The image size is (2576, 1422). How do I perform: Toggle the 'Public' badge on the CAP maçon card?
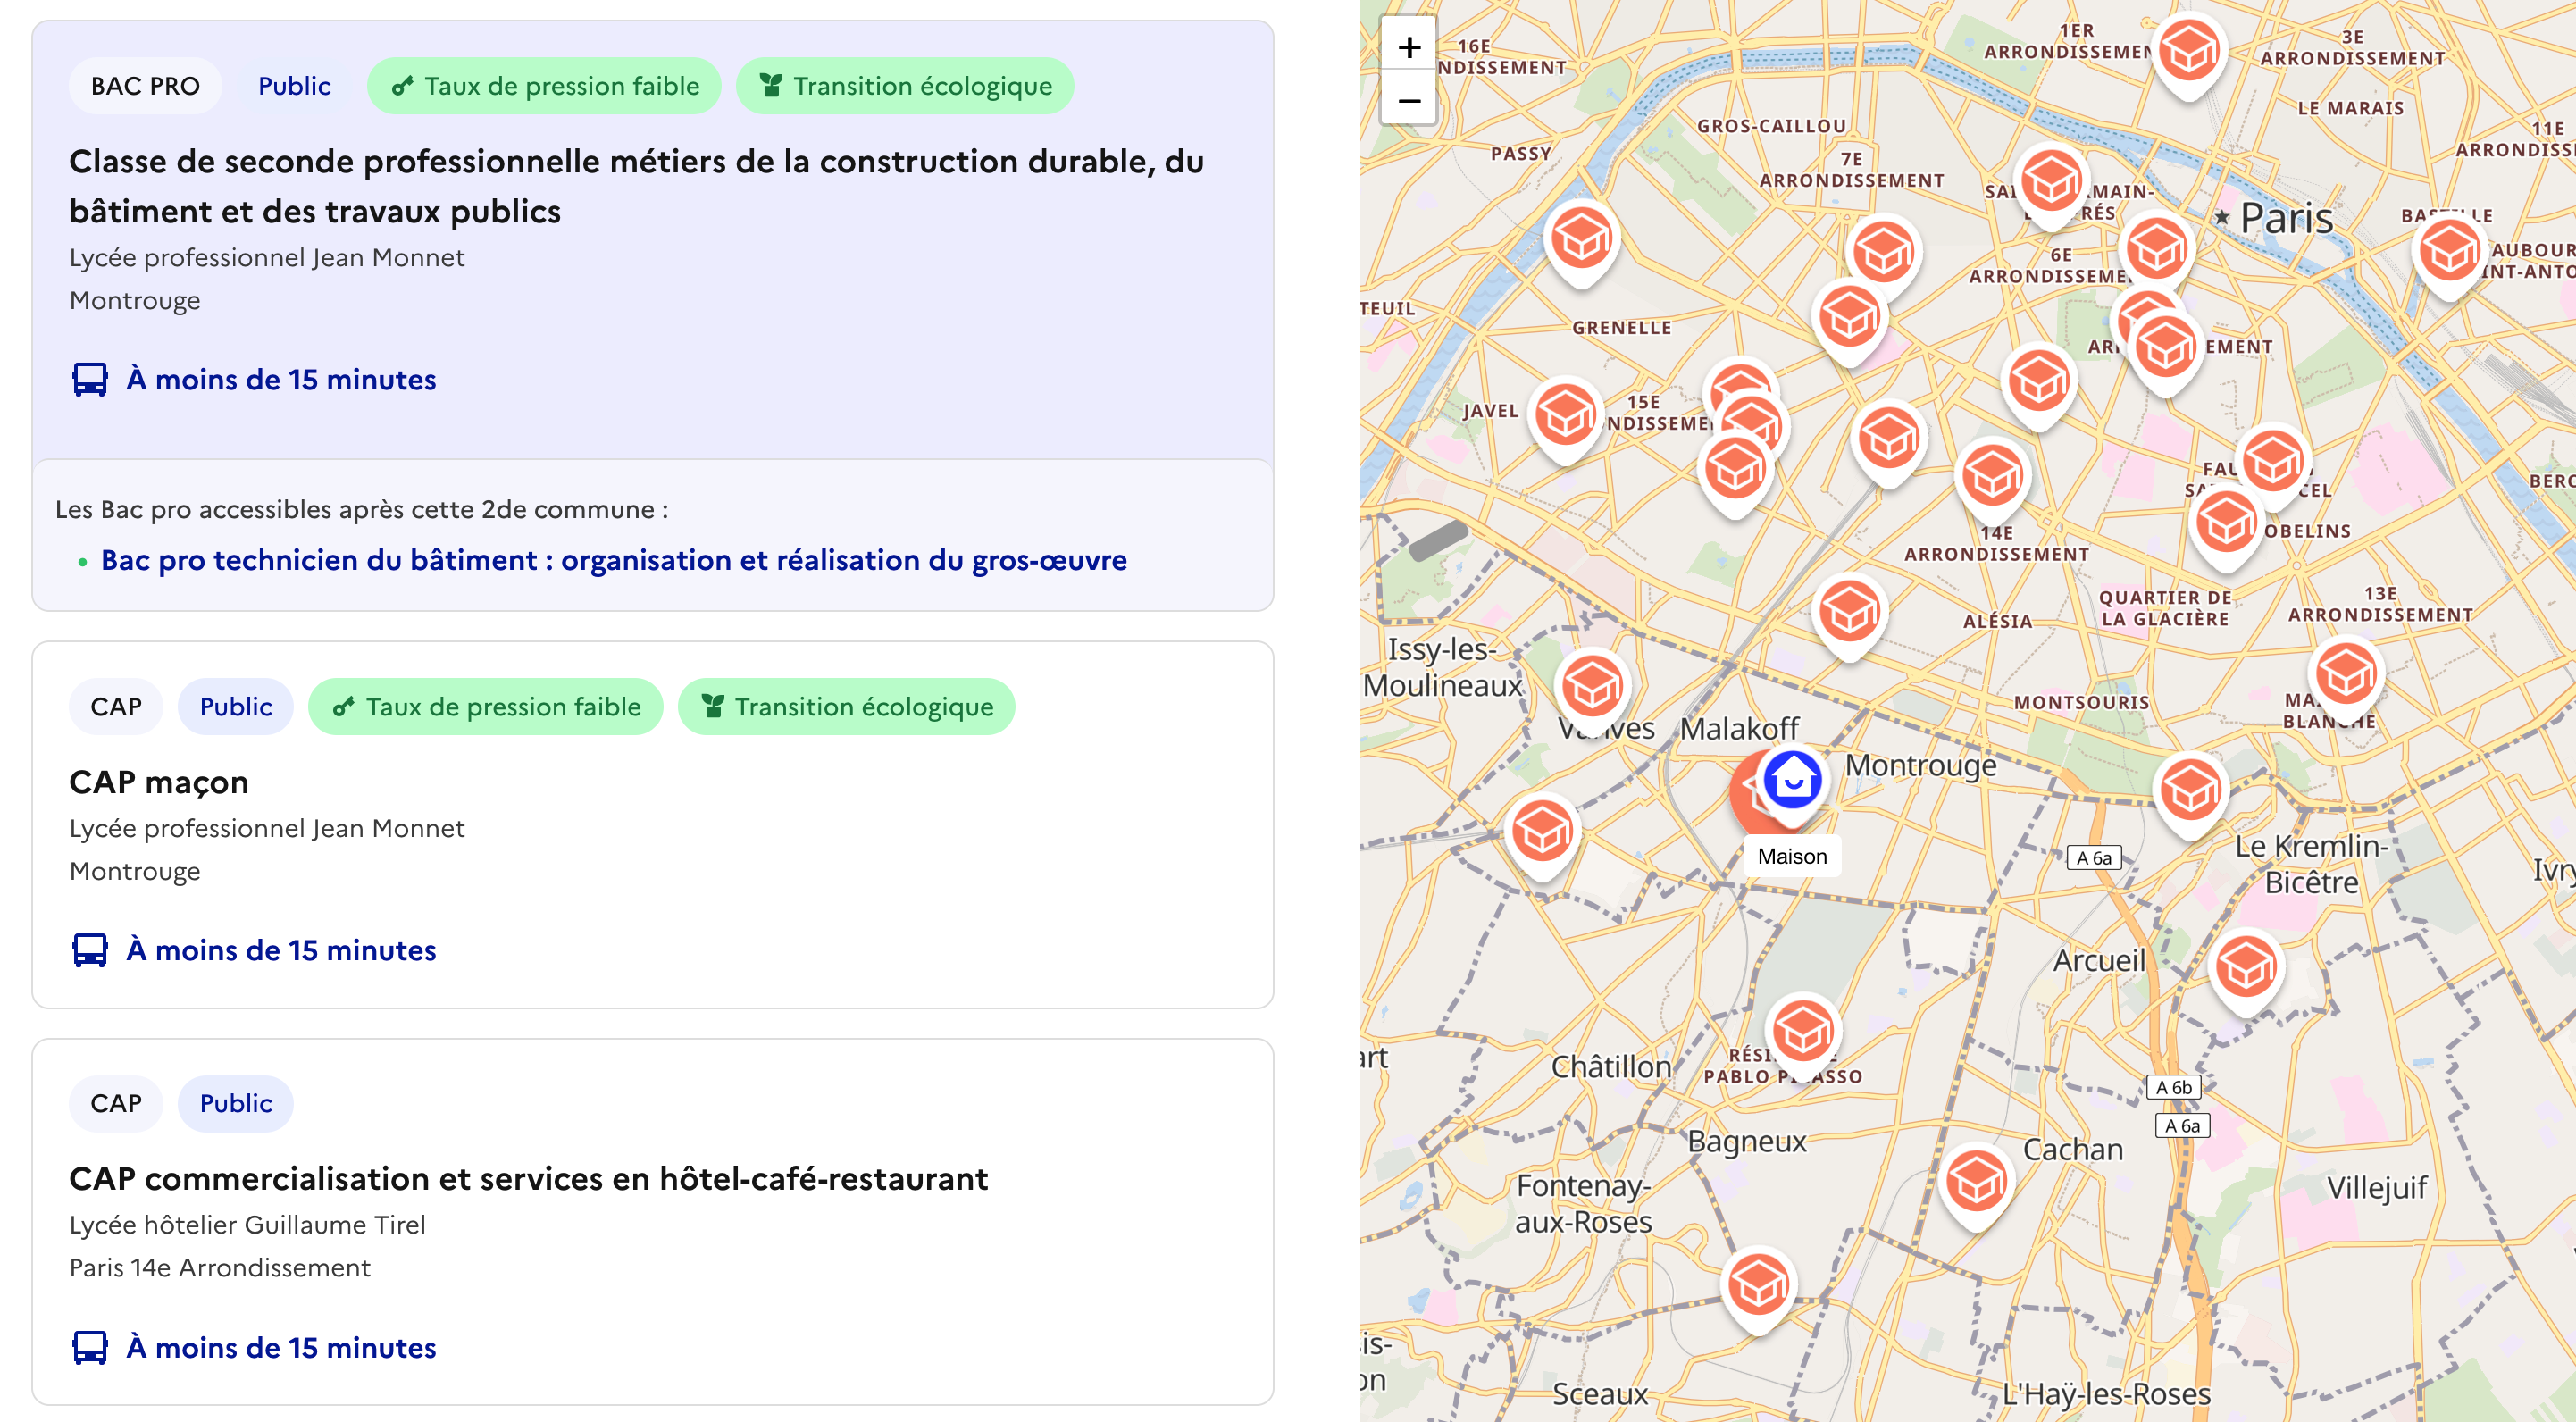click(x=235, y=706)
